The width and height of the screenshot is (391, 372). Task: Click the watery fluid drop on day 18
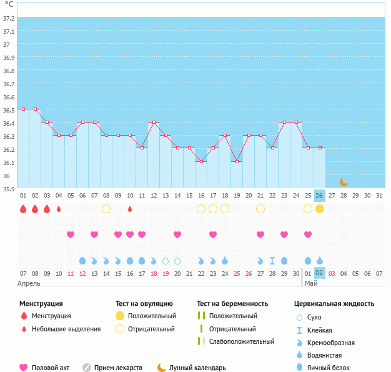(x=225, y=260)
